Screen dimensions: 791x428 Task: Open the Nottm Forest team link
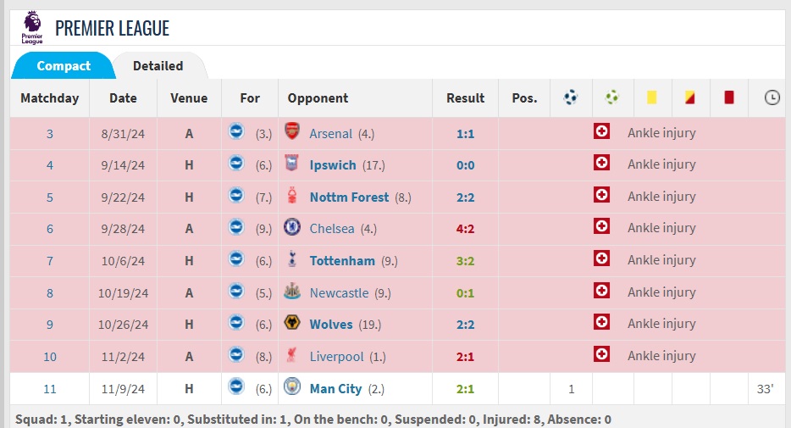click(349, 197)
